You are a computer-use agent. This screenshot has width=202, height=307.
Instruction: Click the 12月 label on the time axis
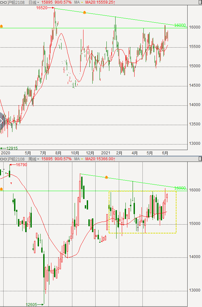tap(90, 153)
